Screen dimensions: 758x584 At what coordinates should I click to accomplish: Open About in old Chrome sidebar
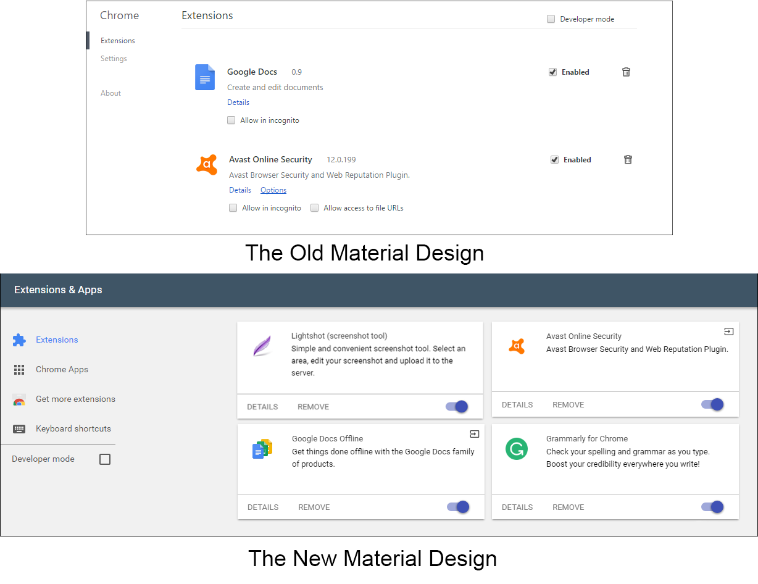click(x=110, y=93)
